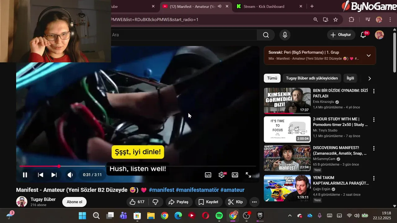Click the zoom magnifier in the address bar
This screenshot has height=223, width=397.
point(316,20)
